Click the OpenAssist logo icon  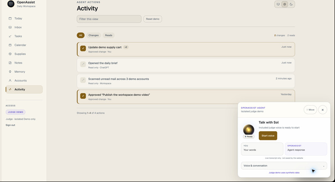pos(11,4)
